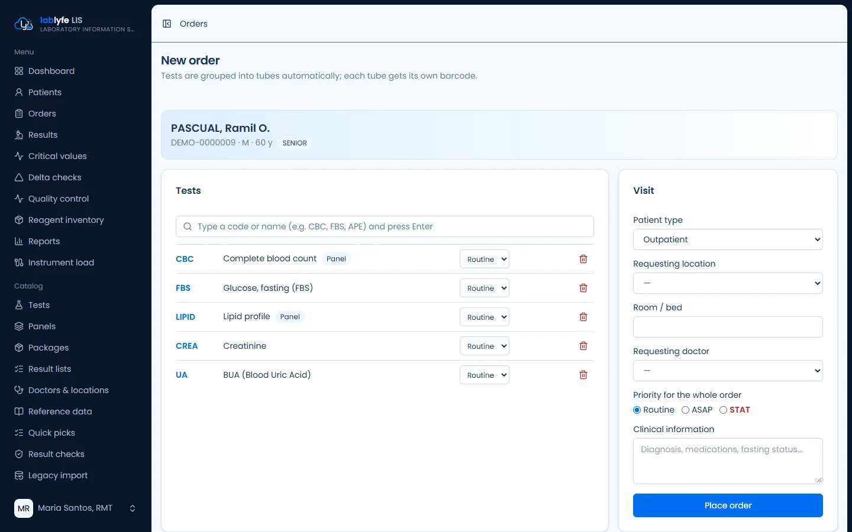Delete the CBC test row
852x532 pixels.
[x=583, y=259]
